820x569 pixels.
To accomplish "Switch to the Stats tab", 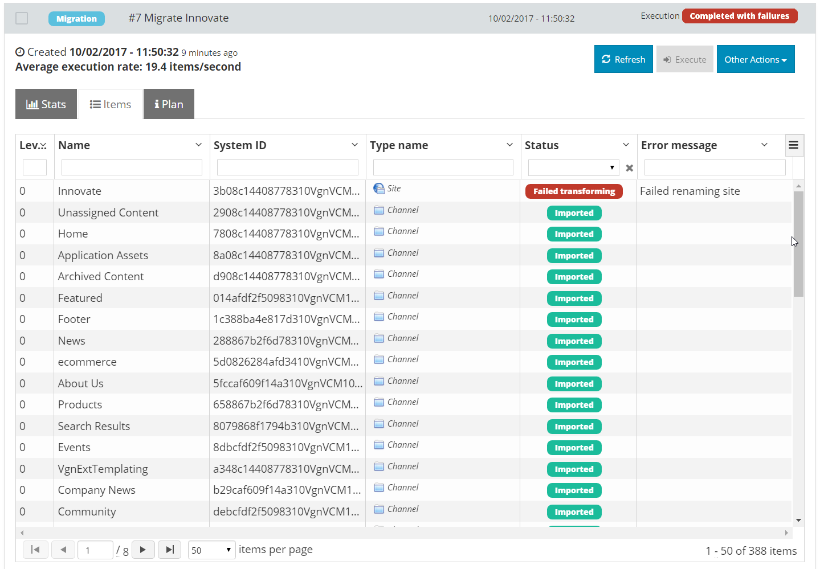I will tap(46, 104).
